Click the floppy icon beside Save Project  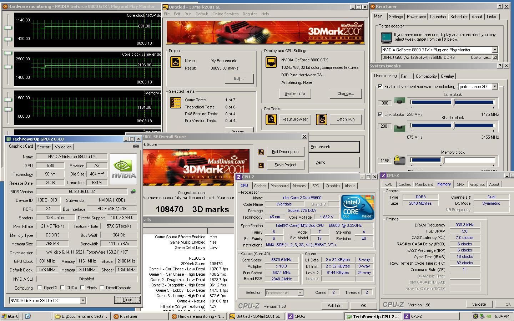point(261,165)
